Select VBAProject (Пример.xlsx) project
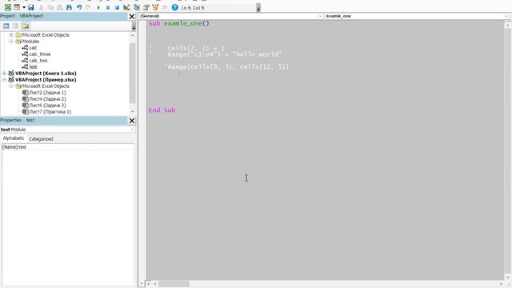This screenshot has width=512, height=288. [46, 80]
